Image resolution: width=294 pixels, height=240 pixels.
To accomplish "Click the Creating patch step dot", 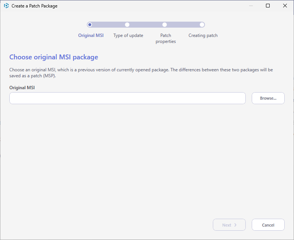I will pyautogui.click(x=202, y=25).
